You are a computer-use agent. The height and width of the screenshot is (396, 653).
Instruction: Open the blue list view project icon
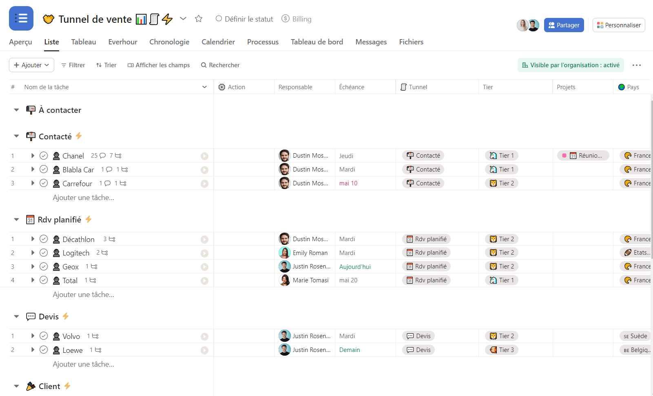tap(21, 18)
